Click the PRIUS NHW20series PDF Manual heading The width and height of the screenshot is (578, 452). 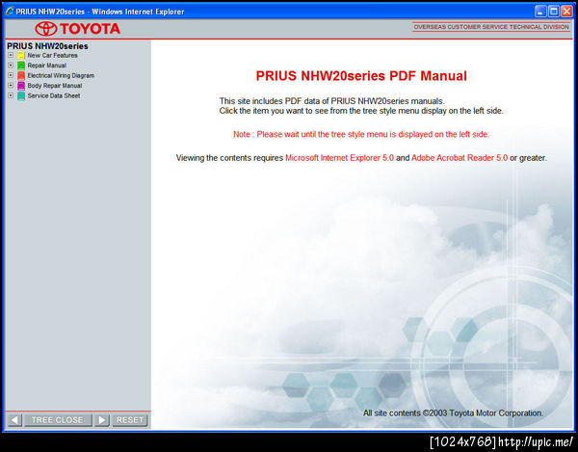coord(361,76)
